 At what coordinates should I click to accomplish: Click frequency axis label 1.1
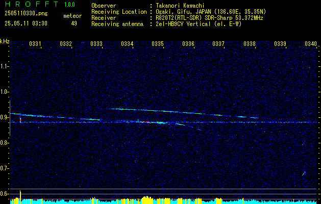click(x=4, y=66)
